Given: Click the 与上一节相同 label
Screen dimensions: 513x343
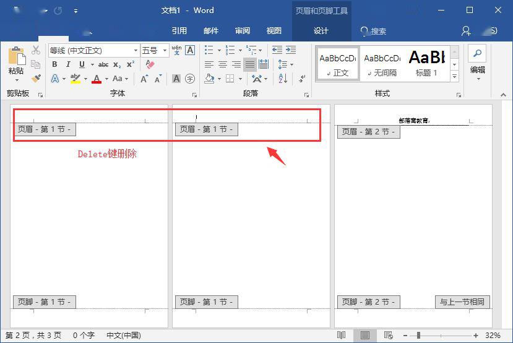Looking at the screenshot, I should click(462, 302).
